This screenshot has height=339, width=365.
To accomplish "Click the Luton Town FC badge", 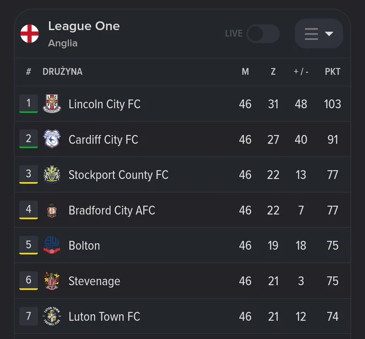I will tap(52, 316).
